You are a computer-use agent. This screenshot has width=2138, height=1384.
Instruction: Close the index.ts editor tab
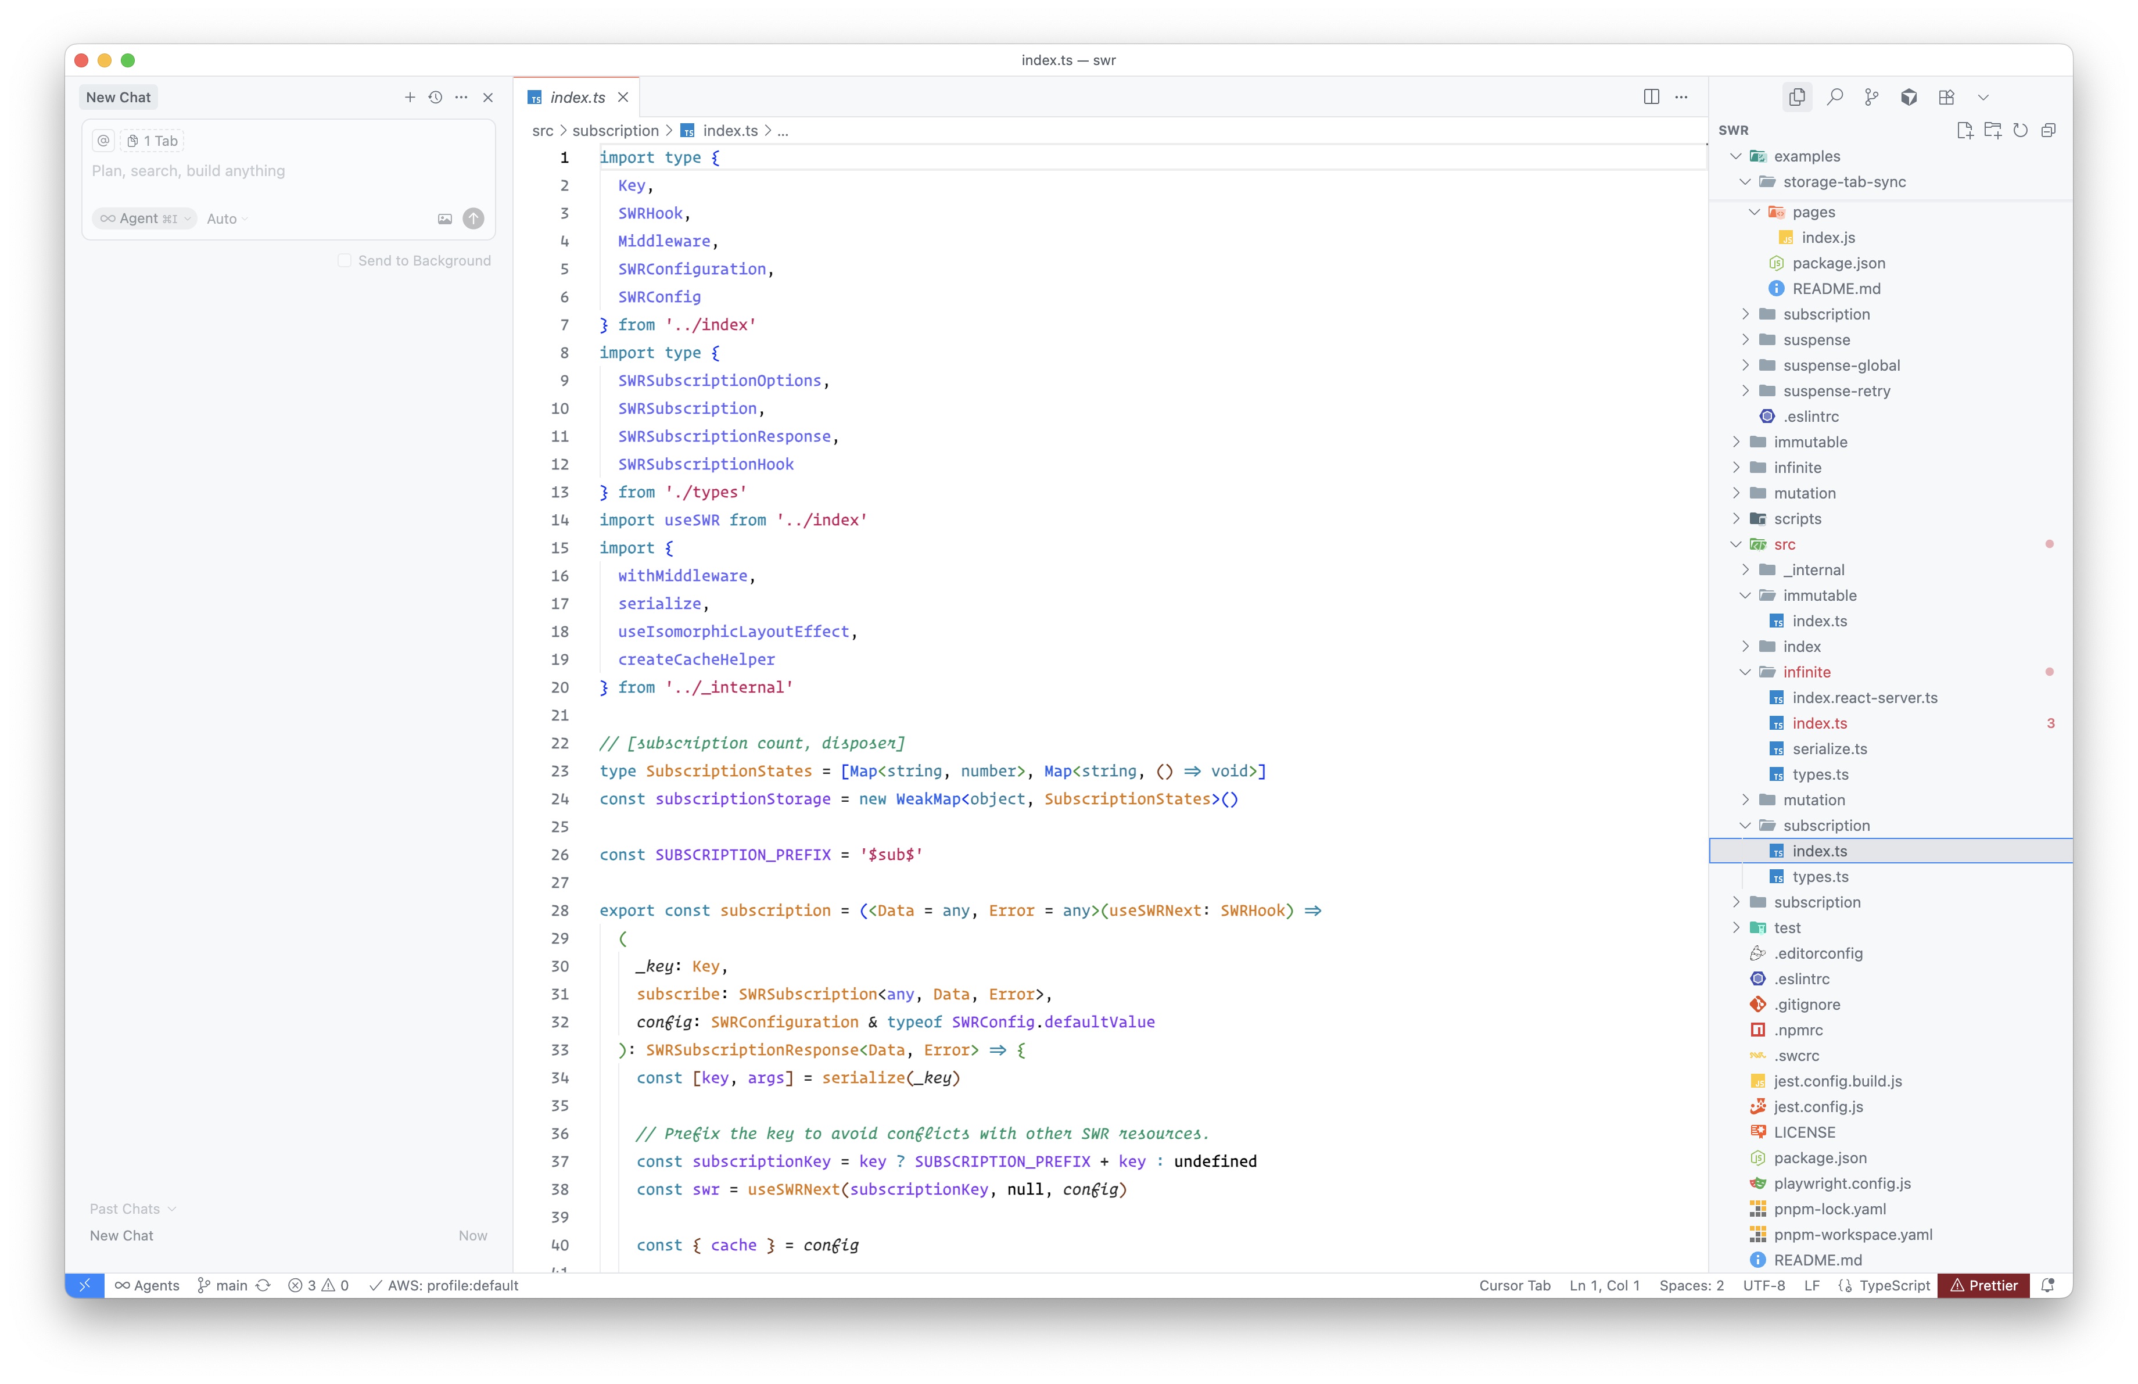(x=623, y=97)
